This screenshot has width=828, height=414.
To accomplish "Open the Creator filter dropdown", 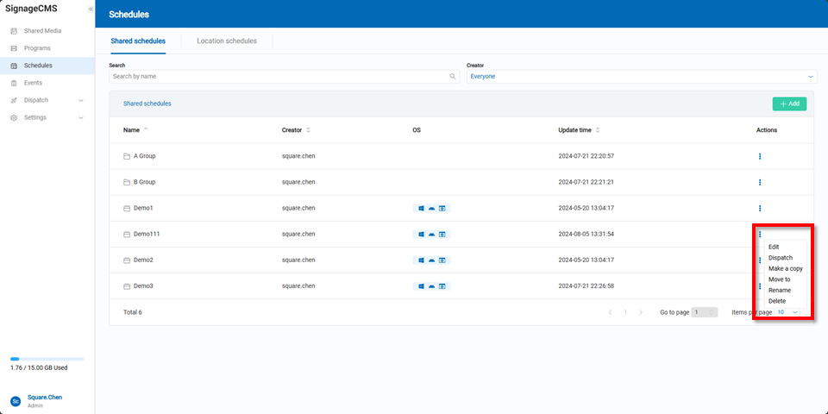I will pyautogui.click(x=642, y=76).
